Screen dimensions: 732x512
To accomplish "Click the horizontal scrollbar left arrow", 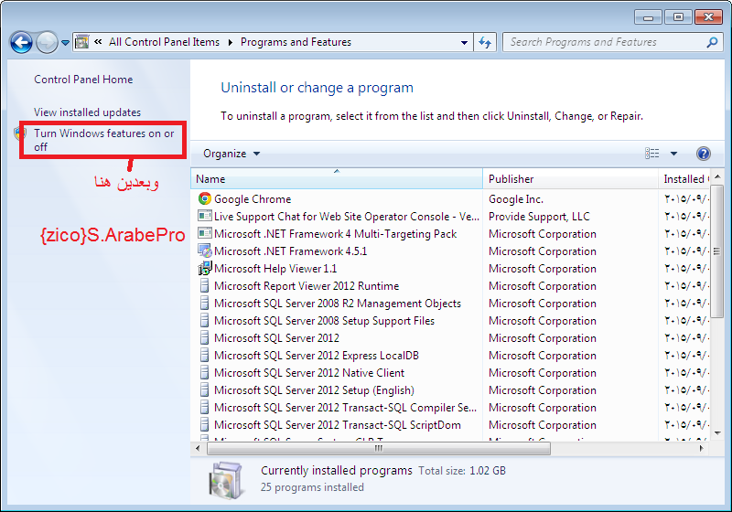I will [x=198, y=449].
